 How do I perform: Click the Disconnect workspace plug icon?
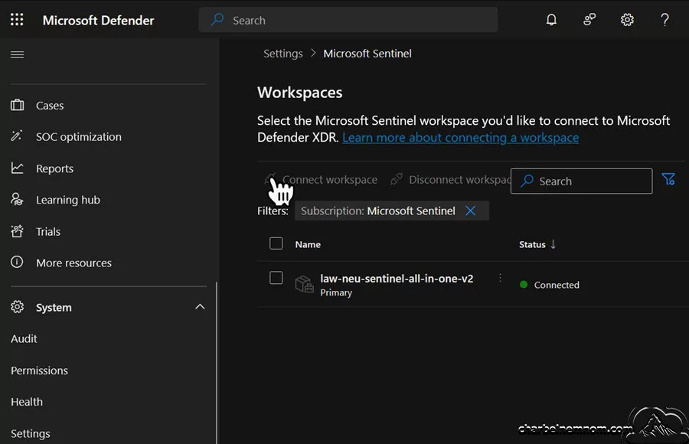[396, 179]
